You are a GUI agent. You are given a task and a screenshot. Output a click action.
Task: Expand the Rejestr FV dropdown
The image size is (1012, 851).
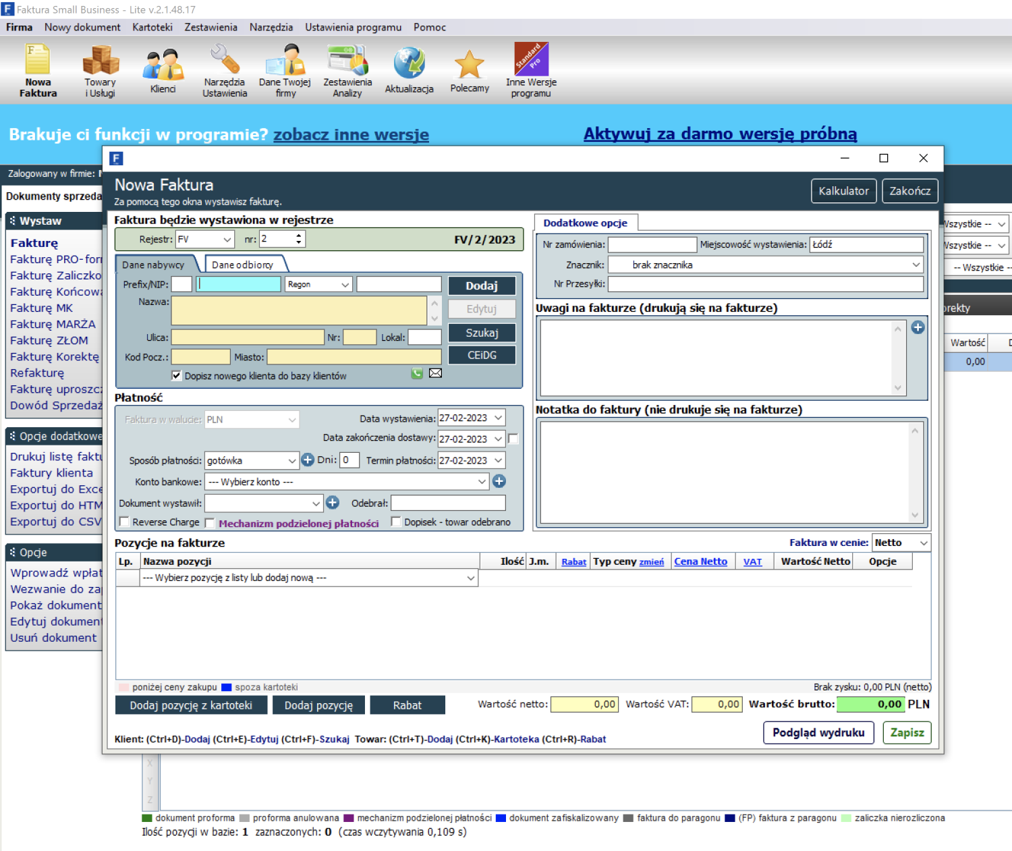pos(227,240)
